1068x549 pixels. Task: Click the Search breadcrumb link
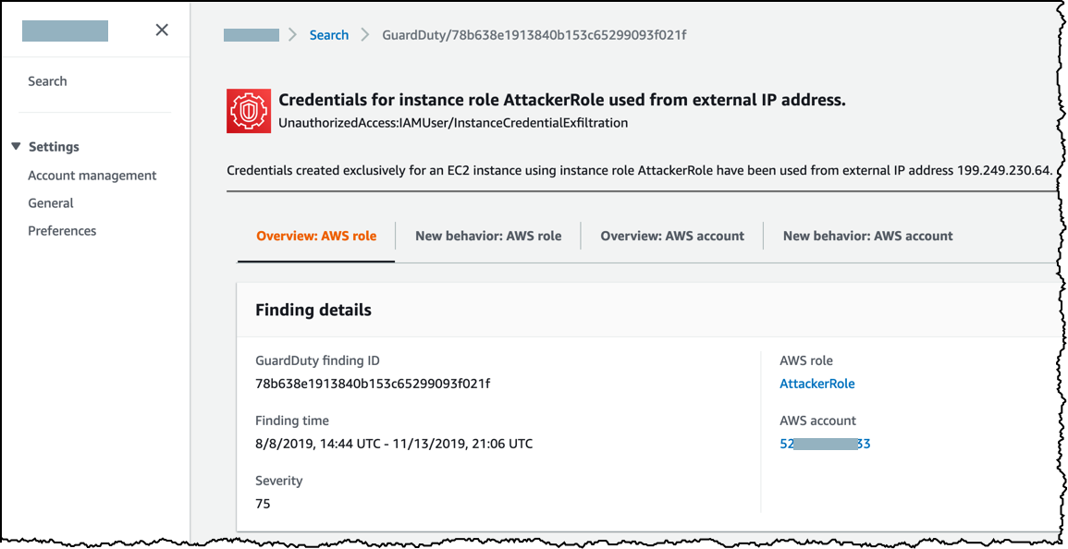329,35
